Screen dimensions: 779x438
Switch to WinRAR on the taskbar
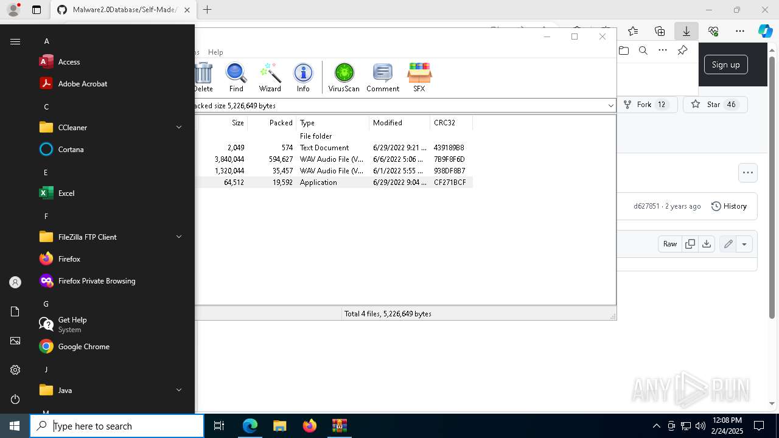[x=339, y=426]
